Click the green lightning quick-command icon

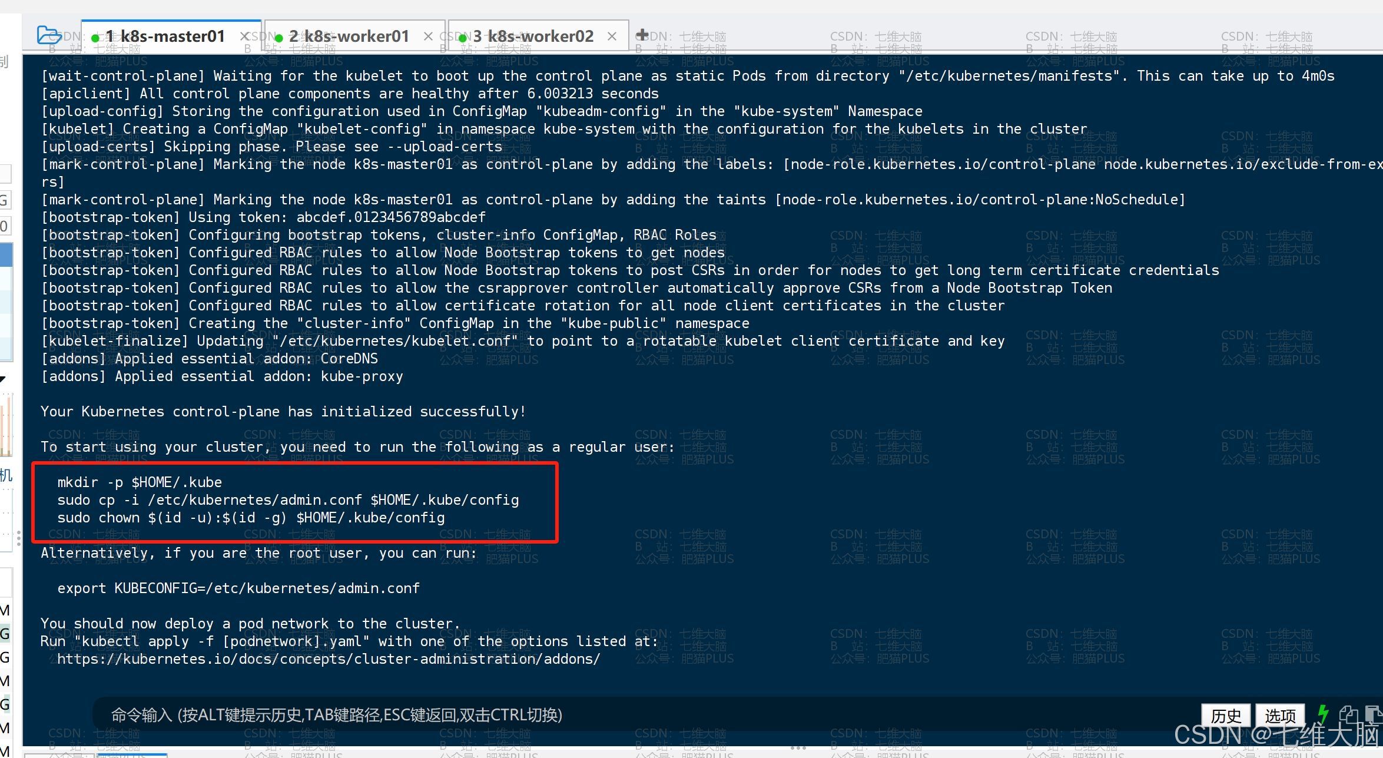tap(1323, 714)
